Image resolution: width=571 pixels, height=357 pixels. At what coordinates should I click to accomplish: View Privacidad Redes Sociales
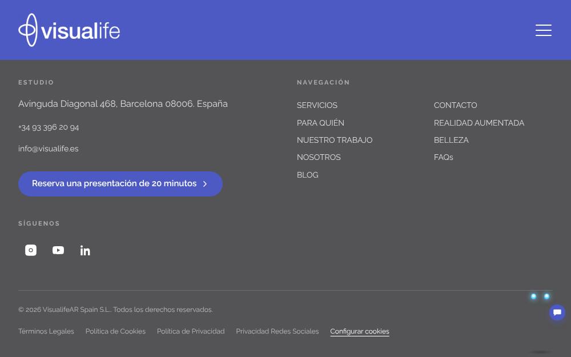pyautogui.click(x=278, y=331)
